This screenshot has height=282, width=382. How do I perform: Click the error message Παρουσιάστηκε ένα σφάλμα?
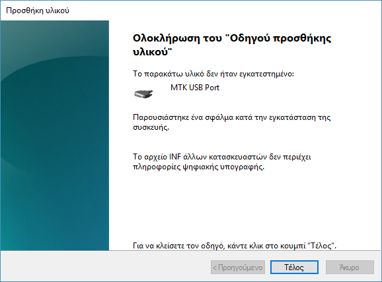(x=231, y=122)
